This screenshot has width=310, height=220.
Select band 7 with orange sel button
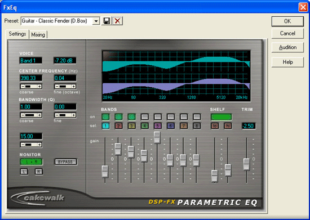[x=184, y=126]
